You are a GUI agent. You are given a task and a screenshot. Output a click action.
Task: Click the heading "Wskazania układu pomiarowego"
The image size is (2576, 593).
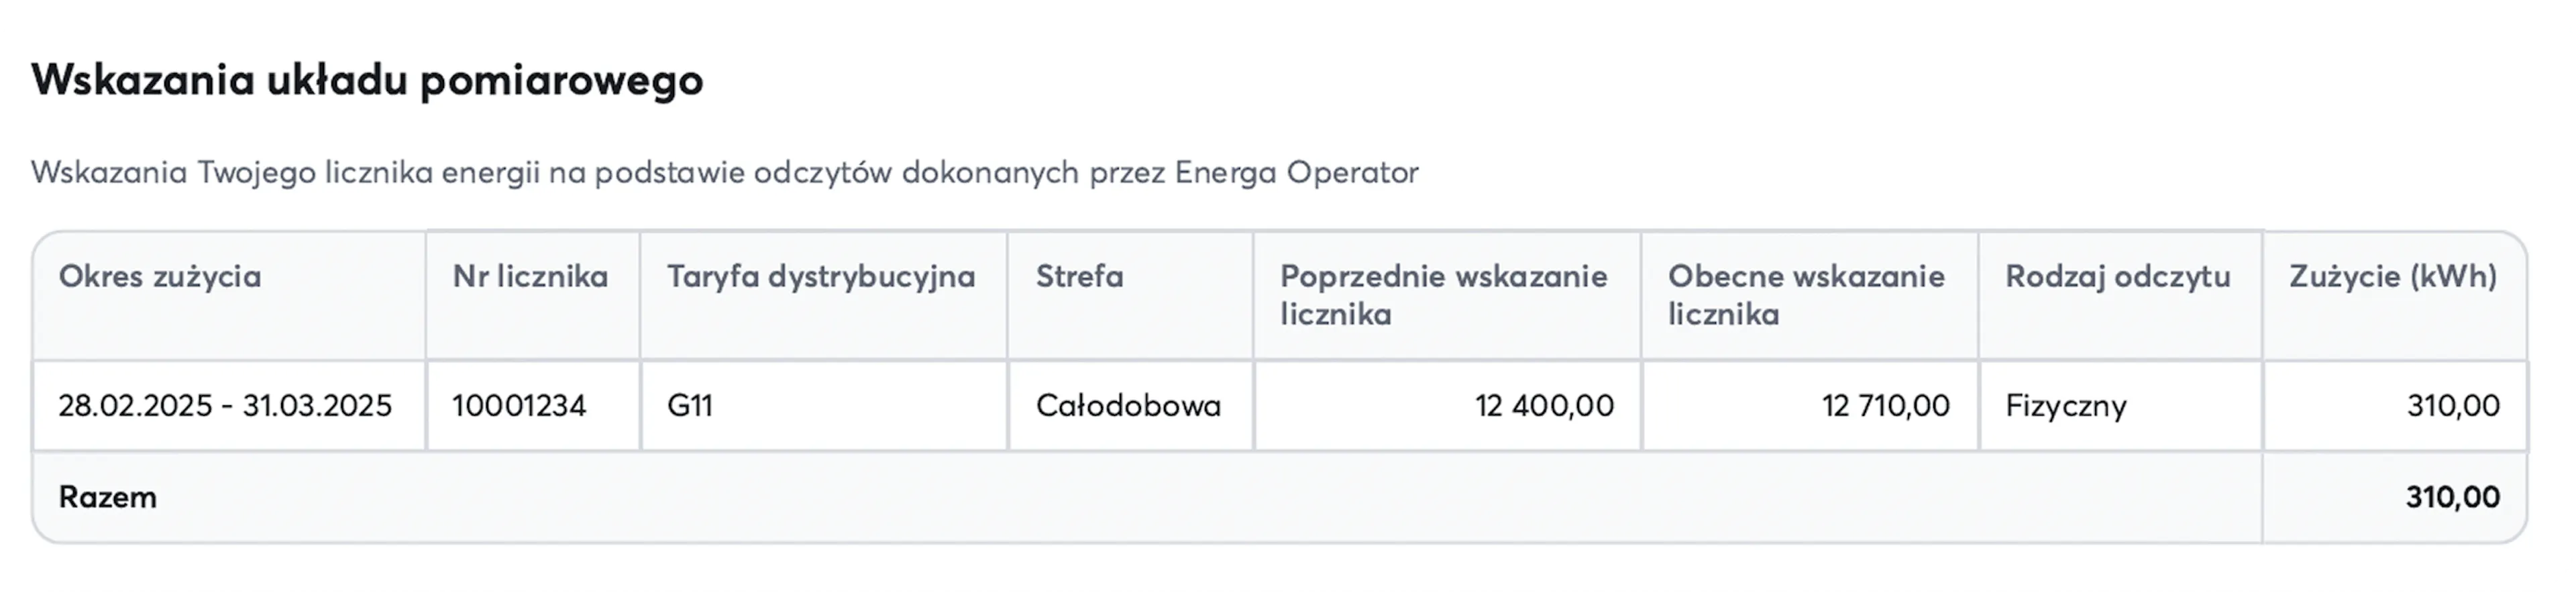click(367, 80)
